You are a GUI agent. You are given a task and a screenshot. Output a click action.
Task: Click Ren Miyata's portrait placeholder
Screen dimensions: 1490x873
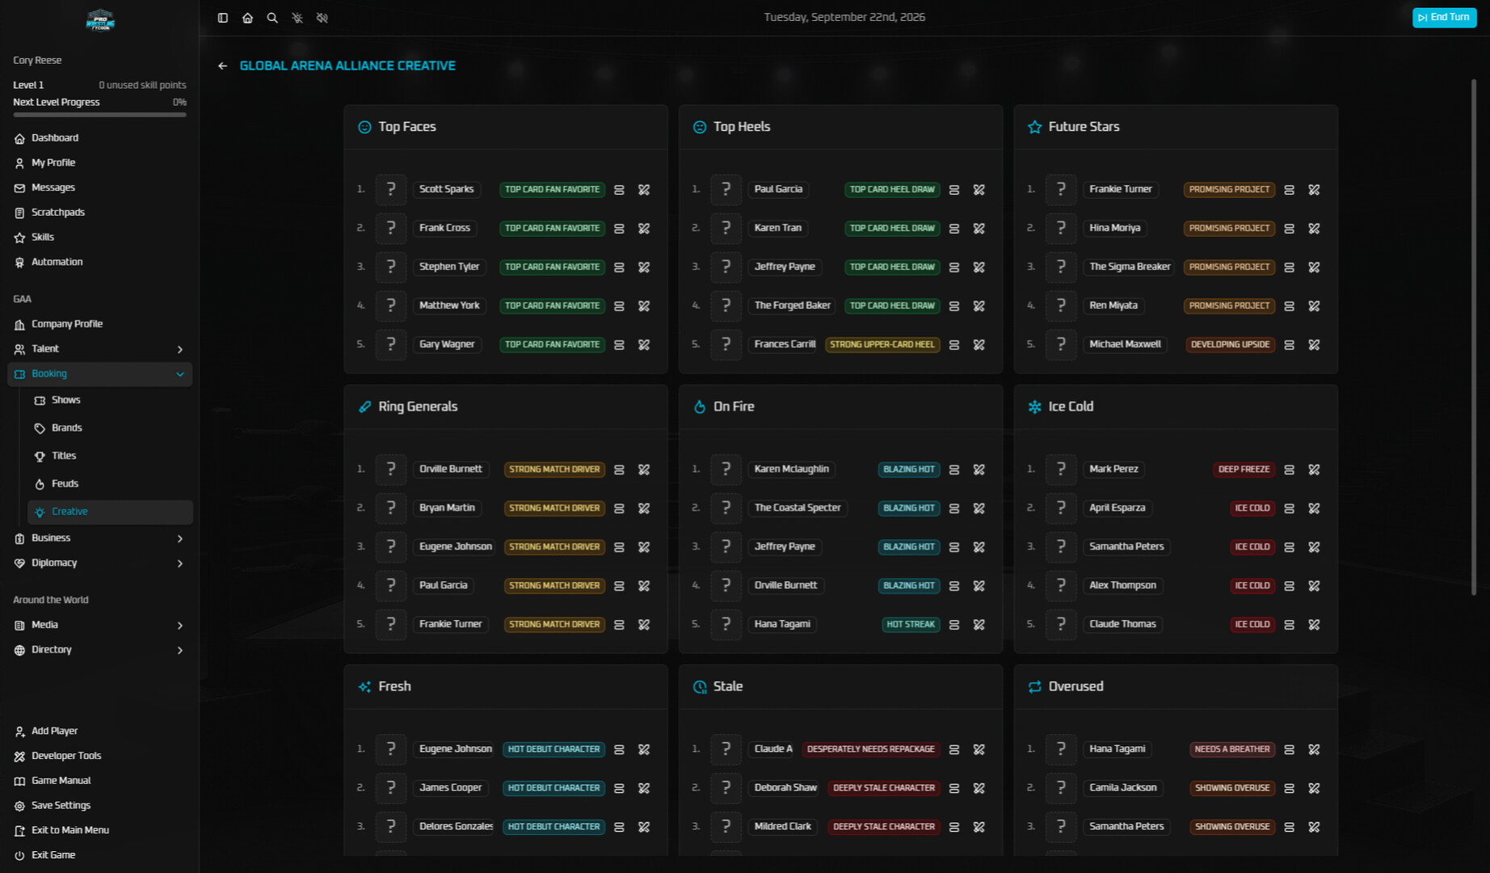click(x=1061, y=306)
